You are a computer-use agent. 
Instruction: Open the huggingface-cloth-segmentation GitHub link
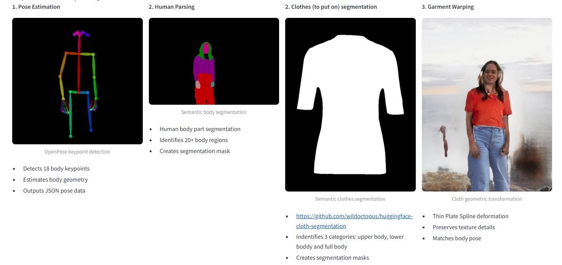coord(354,221)
